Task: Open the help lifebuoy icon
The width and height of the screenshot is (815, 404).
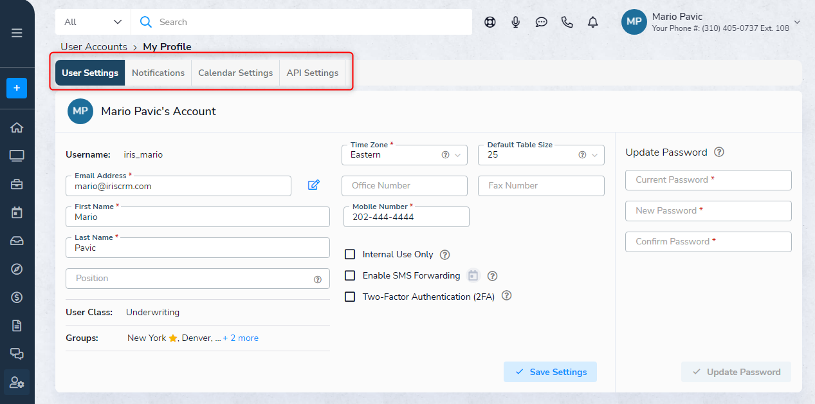Action: click(x=490, y=22)
